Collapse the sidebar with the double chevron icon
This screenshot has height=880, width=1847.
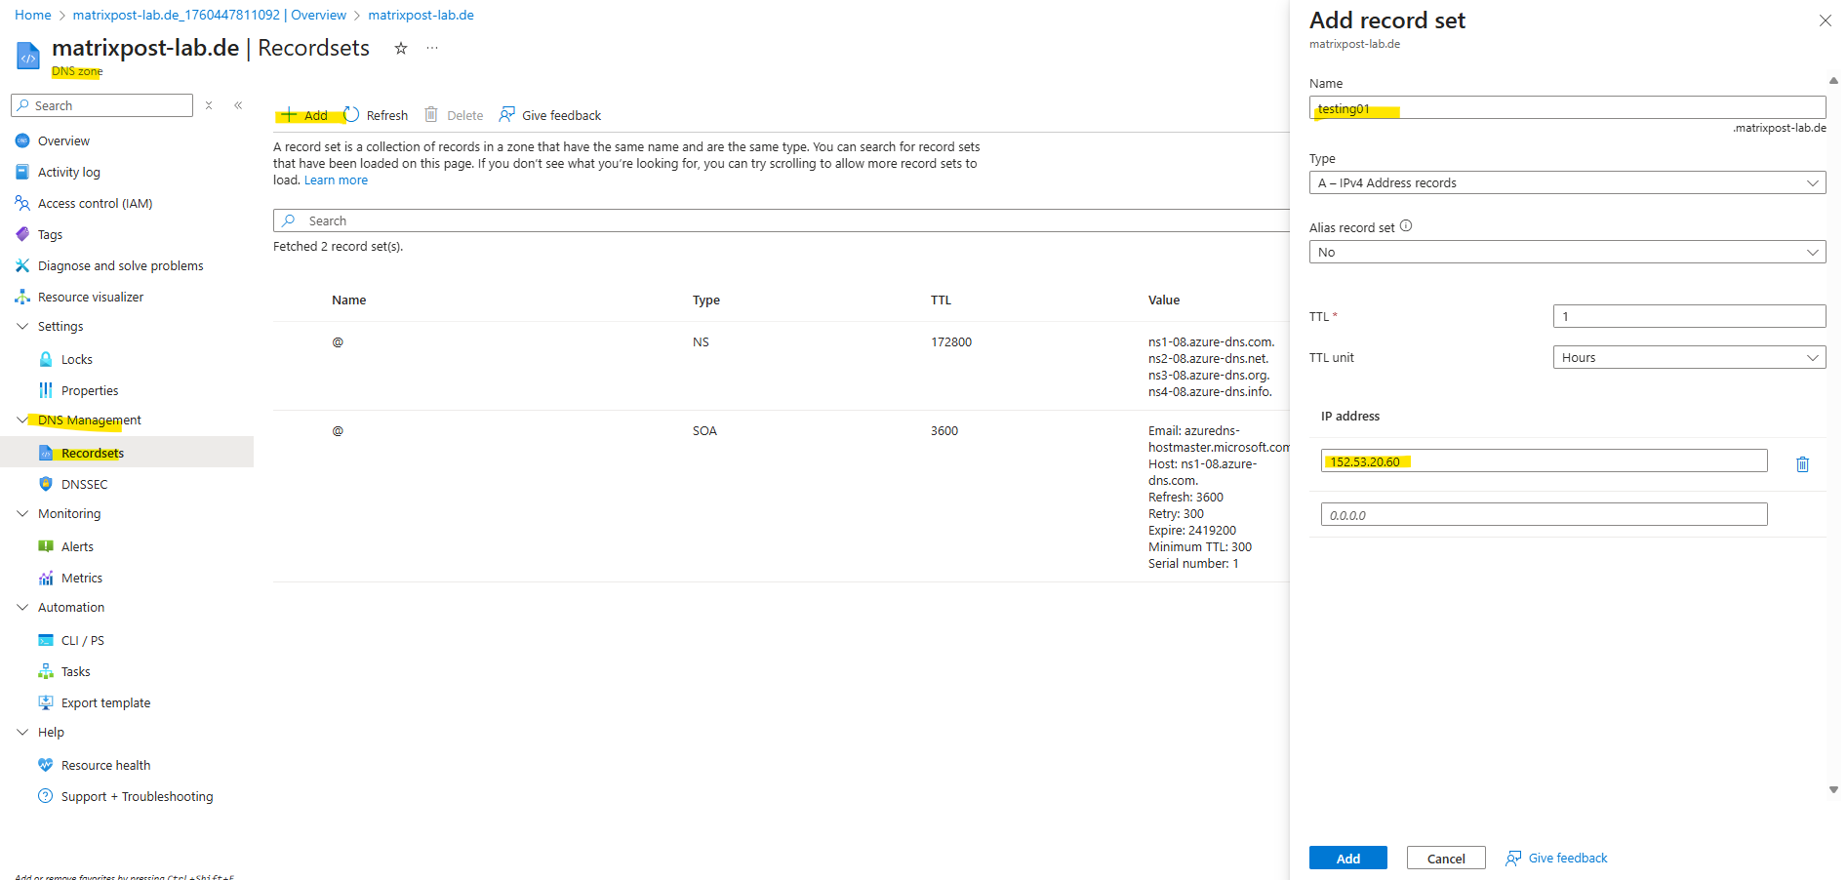[x=238, y=105]
